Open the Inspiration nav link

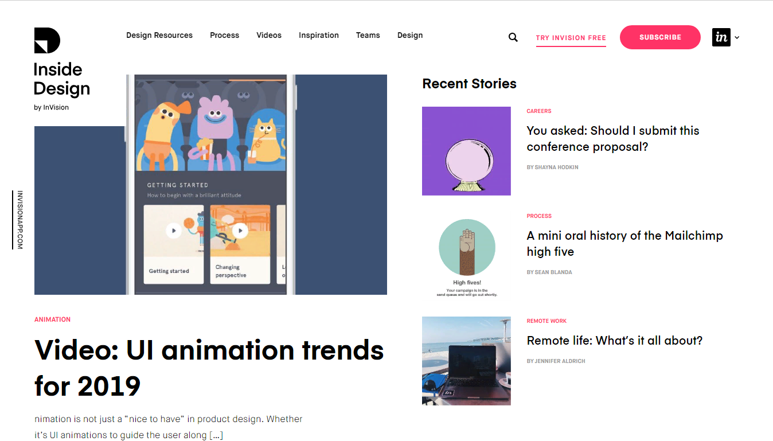coord(318,35)
